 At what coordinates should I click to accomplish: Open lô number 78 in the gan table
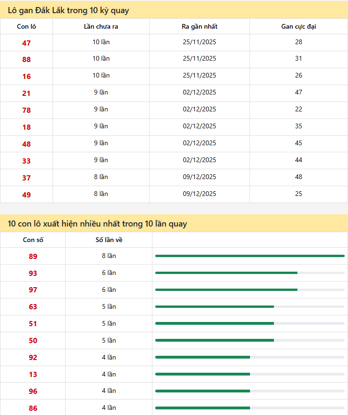pyautogui.click(x=26, y=110)
